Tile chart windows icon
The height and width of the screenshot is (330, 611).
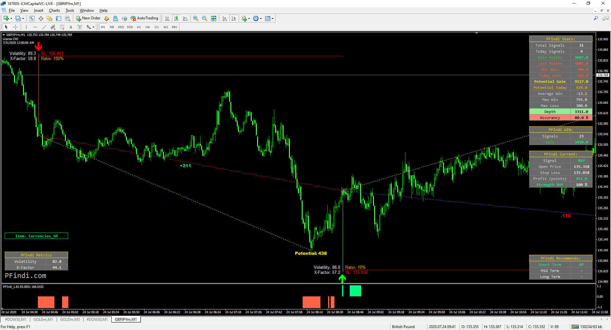pos(214,19)
